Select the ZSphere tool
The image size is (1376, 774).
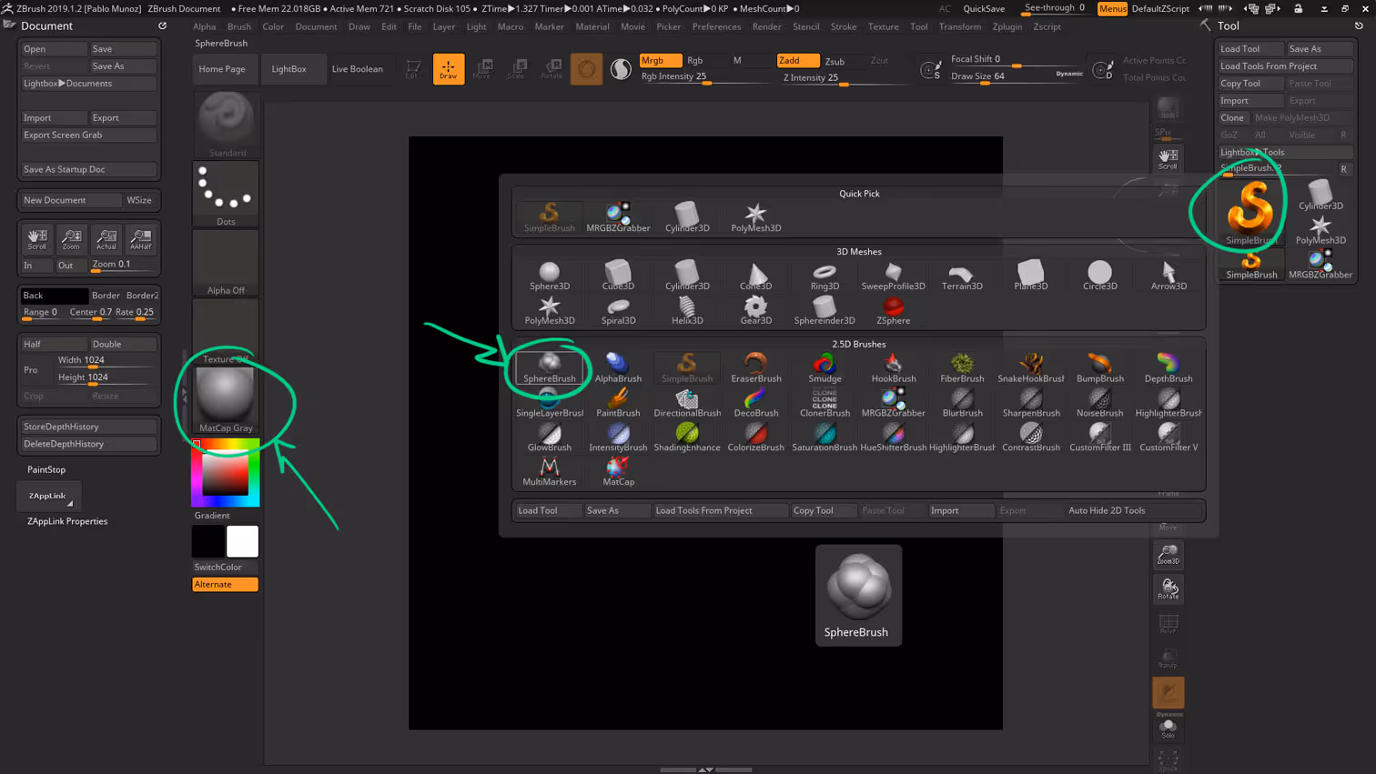[894, 311]
